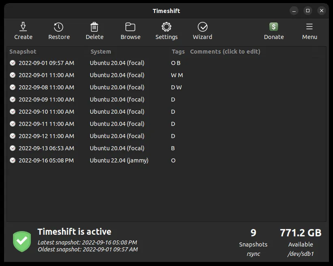This screenshot has height=266, width=333.
Task: Click the 'O B' tags cell
Action: tap(175, 63)
